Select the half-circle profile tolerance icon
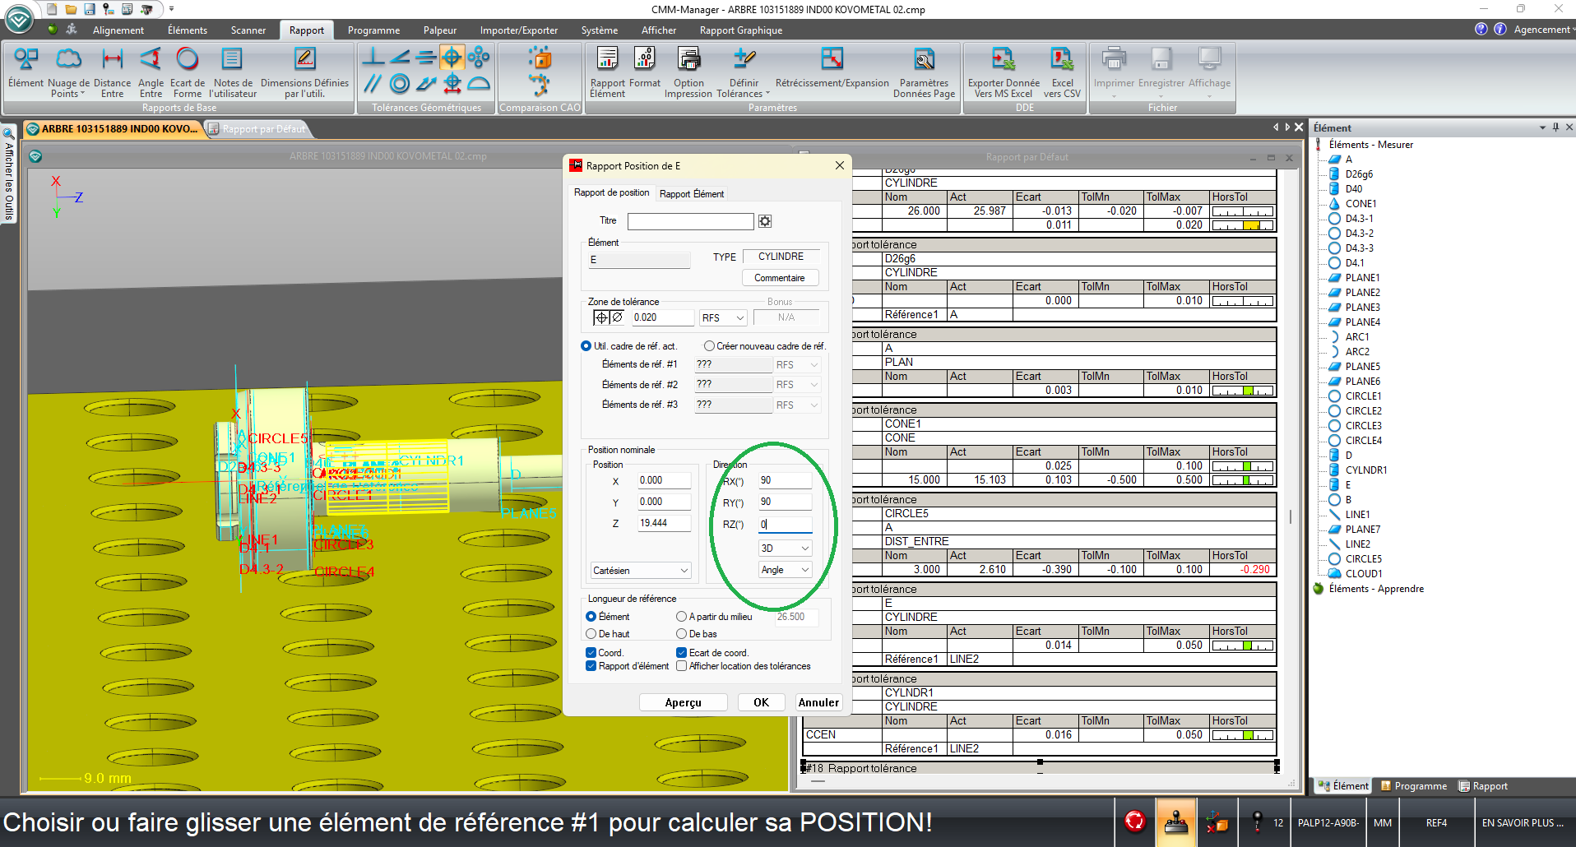The height and width of the screenshot is (847, 1576). 478,84
